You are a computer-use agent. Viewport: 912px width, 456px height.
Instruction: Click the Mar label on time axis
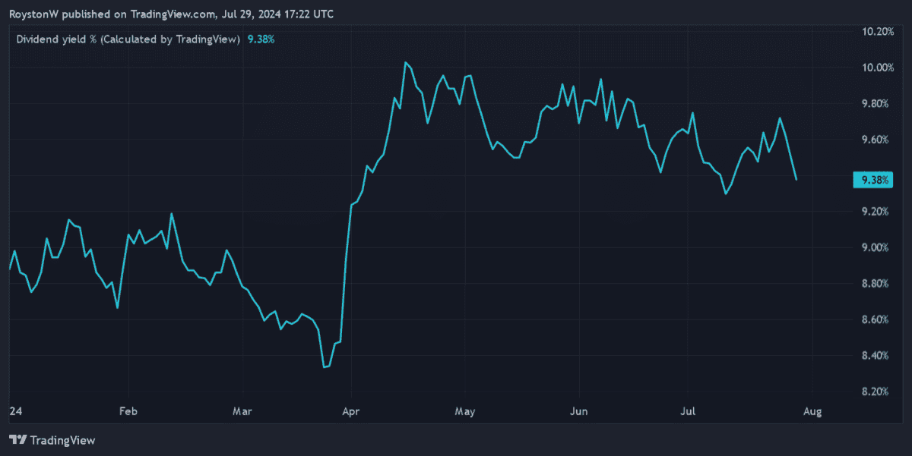pos(242,411)
